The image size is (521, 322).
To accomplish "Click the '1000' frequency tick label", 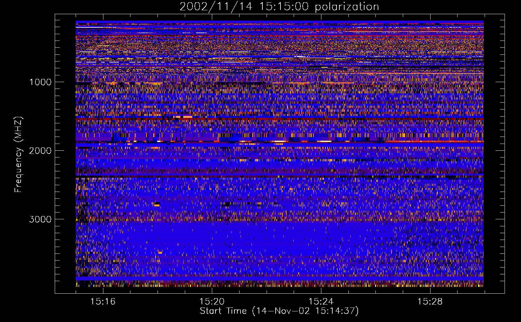I will point(40,82).
